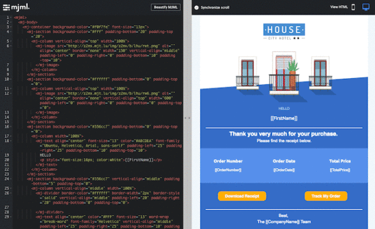Fold the mj-column block at line 17
Viewport: 375px width, 229px height.
(x=11, y=136)
